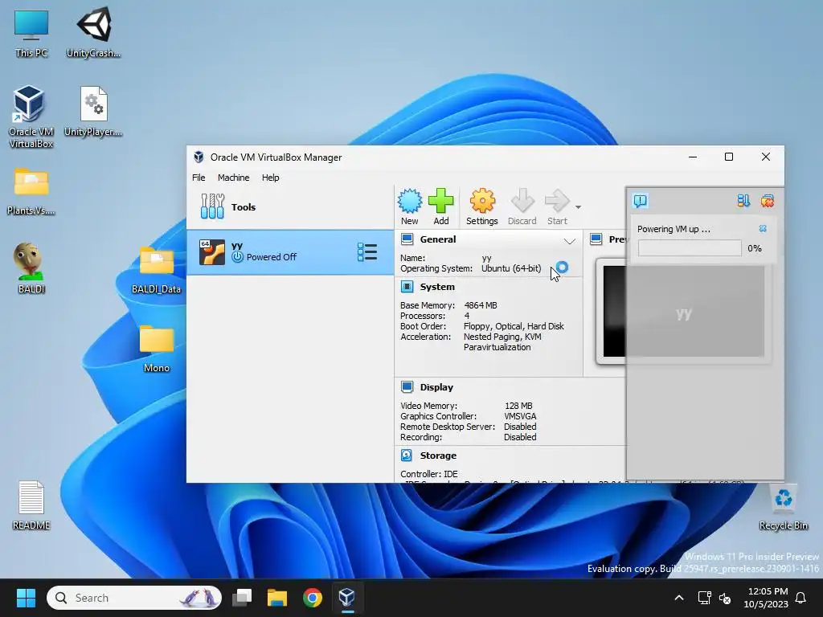Image resolution: width=823 pixels, height=617 pixels.
Task: Click the VMSVGA graphics controller value
Action: pos(520,416)
